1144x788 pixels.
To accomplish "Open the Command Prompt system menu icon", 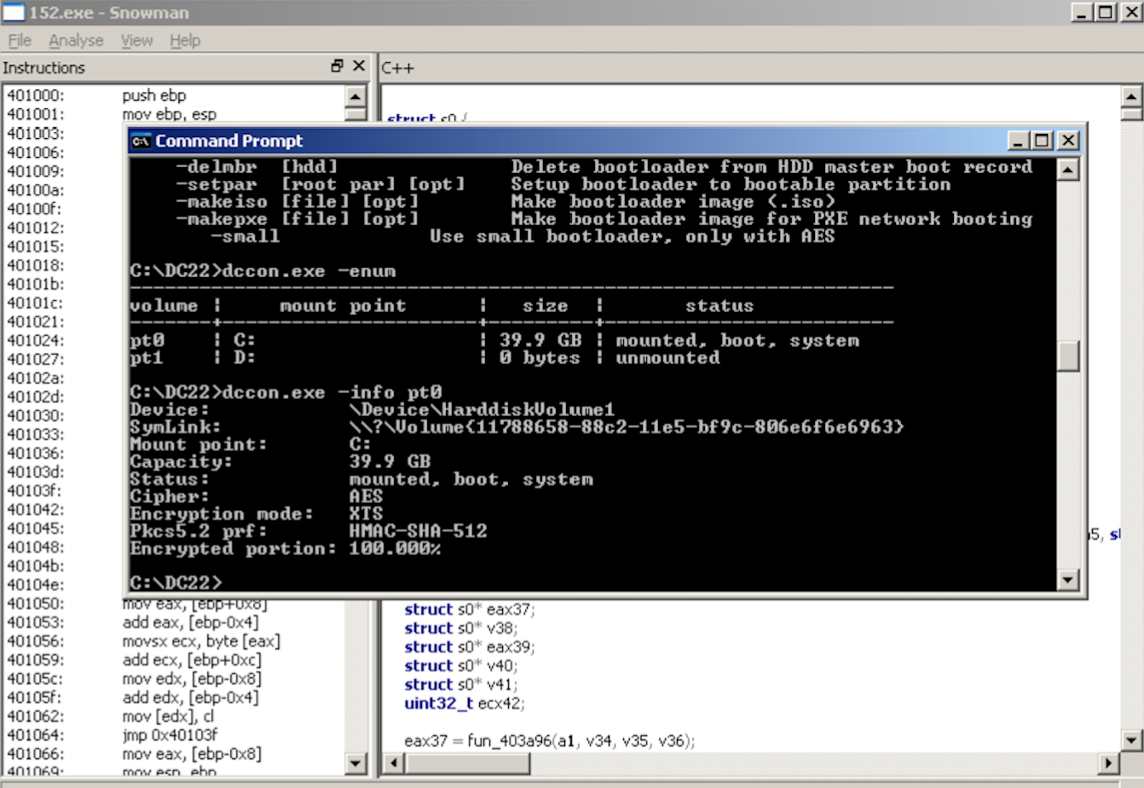I will click(142, 141).
